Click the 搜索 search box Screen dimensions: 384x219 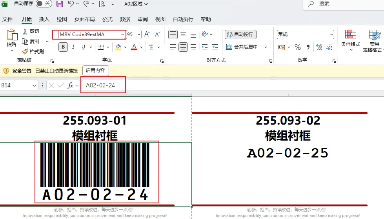(343, 4)
